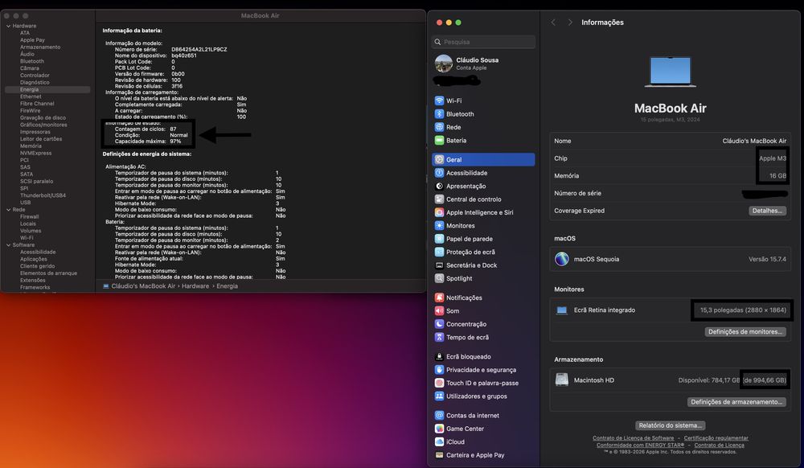Open Central de controlo settings

[483, 199]
